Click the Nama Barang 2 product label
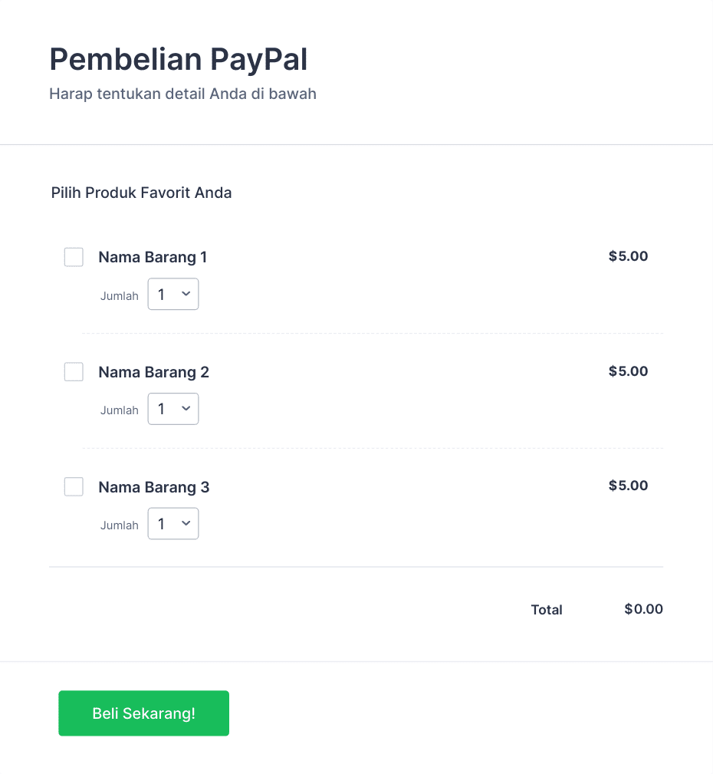The width and height of the screenshot is (713, 774). pyautogui.click(x=154, y=372)
